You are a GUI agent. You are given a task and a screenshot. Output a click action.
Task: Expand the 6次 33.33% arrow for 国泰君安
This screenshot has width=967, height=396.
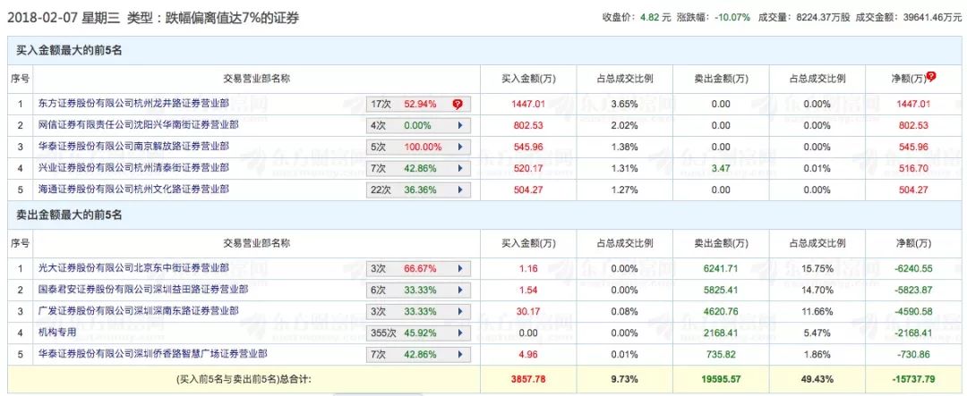(x=460, y=290)
